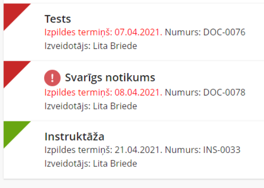Open the Instruktāža task title
Viewport: 264px width, 188px height.
(74, 136)
